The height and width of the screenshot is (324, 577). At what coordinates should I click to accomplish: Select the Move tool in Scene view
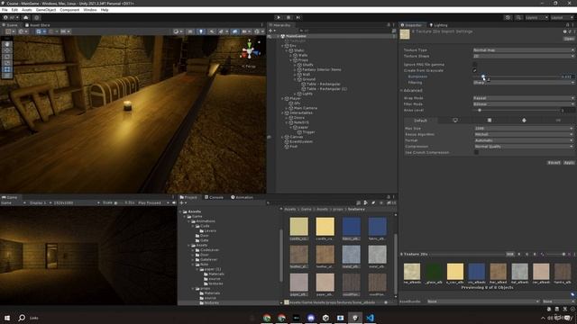[x=7, y=50]
